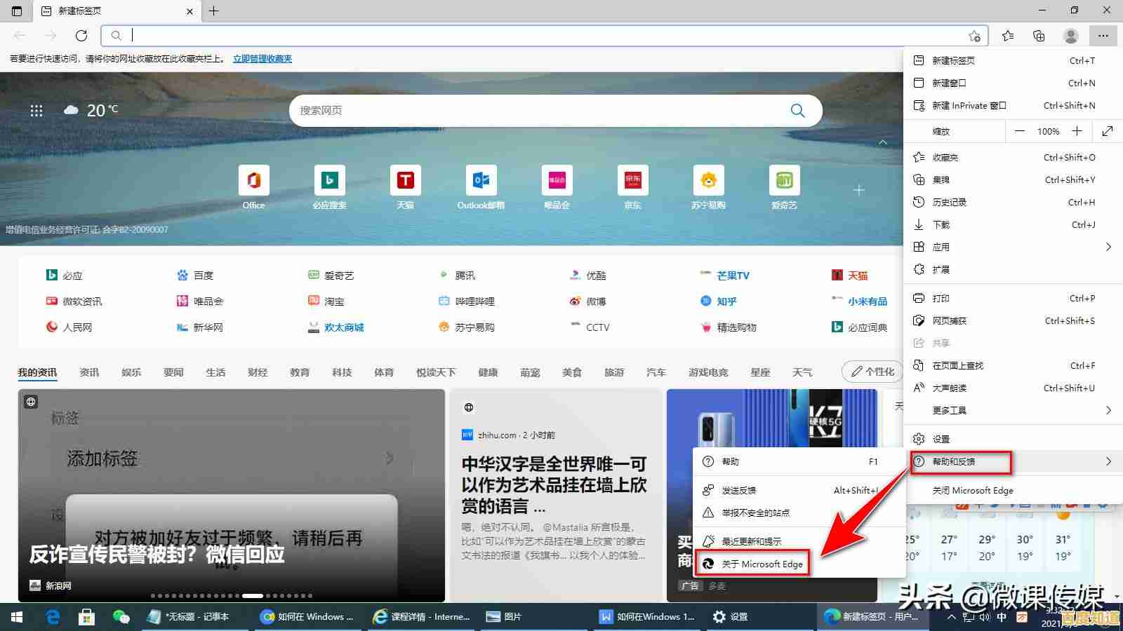Click the 个性化 button in the news bar
Viewport: 1123px width, 631px height.
872,372
